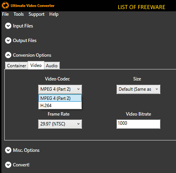Collapse the Conversion Options section chevron
The width and height of the screenshot is (176, 173).
8,55
